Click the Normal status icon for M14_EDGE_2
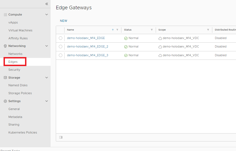Image resolution: width=236 pixels, height=151 pixels. click(x=126, y=47)
